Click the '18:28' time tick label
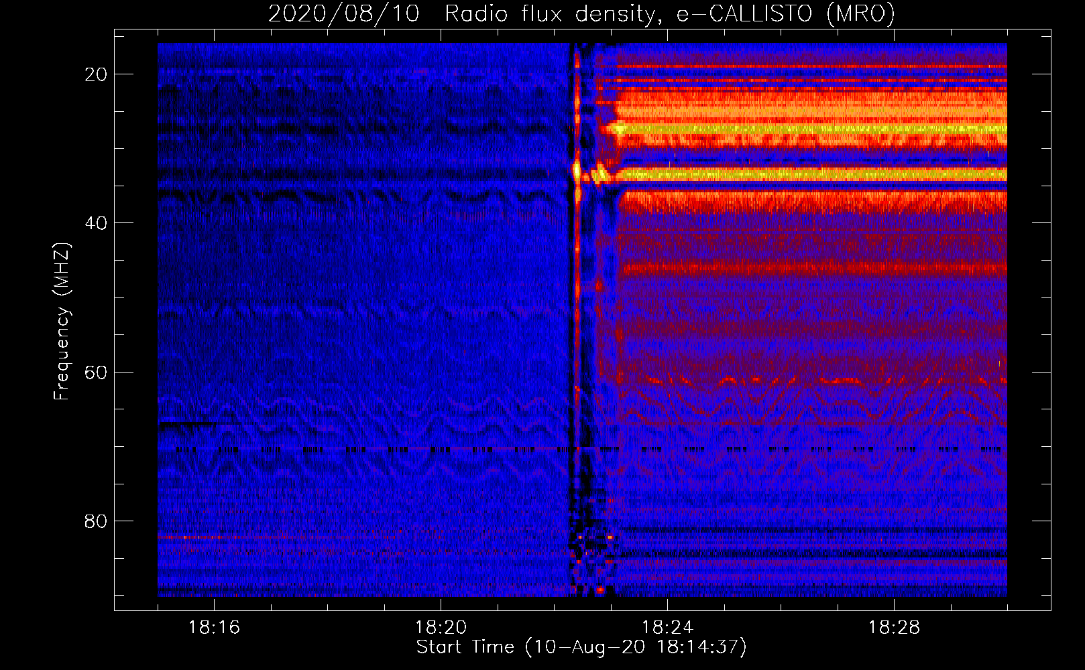The width and height of the screenshot is (1085, 670). 894,628
